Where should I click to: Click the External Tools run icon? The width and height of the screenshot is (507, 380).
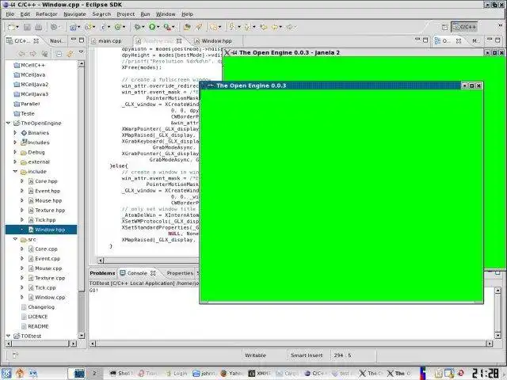(x=167, y=27)
